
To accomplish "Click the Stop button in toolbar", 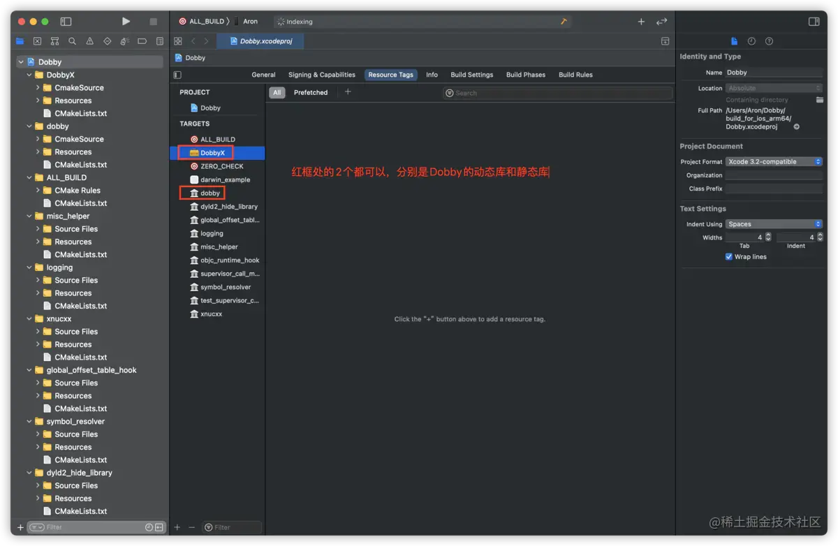I will click(x=154, y=22).
